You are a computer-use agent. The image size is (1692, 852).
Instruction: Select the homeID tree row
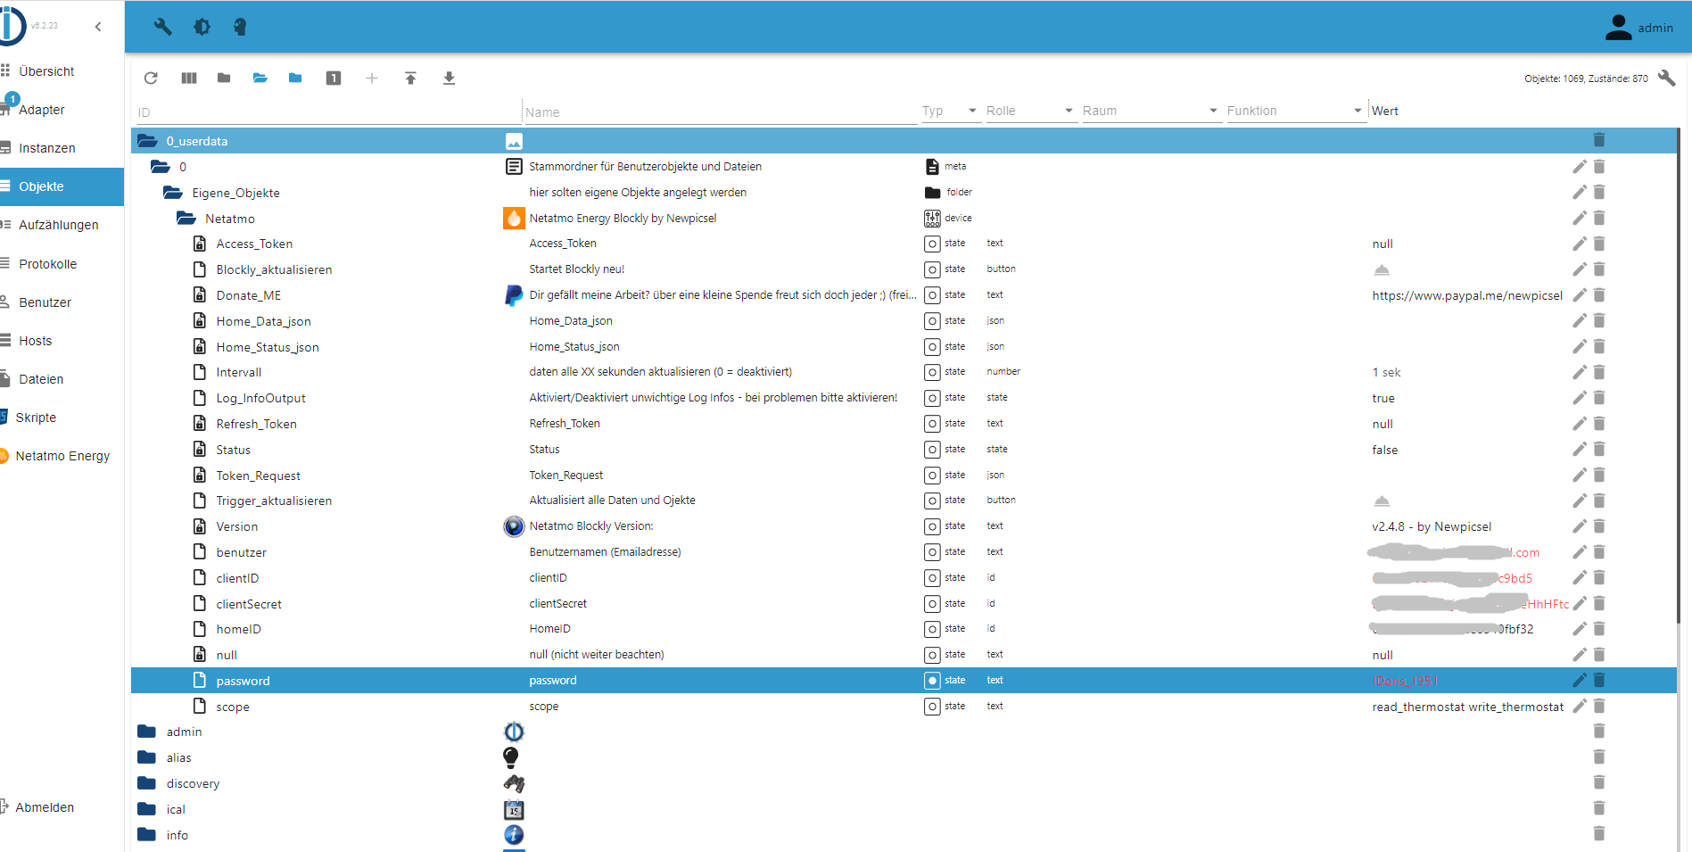click(904, 629)
